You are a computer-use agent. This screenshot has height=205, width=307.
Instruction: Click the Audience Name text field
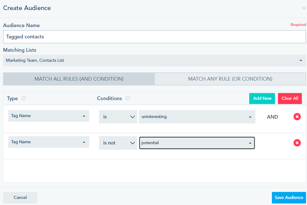point(154,37)
